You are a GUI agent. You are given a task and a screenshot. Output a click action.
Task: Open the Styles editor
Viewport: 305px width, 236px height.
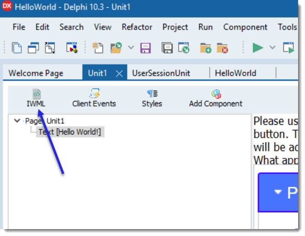tap(152, 98)
